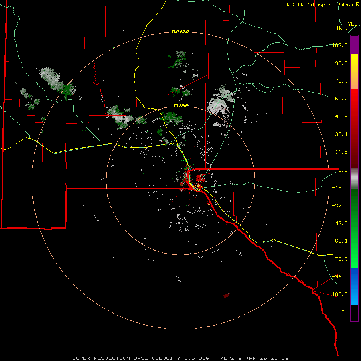Click the Super-Resolution Base Velocity KEPZ caption
This screenshot has width=361, height=361.
[180, 358]
